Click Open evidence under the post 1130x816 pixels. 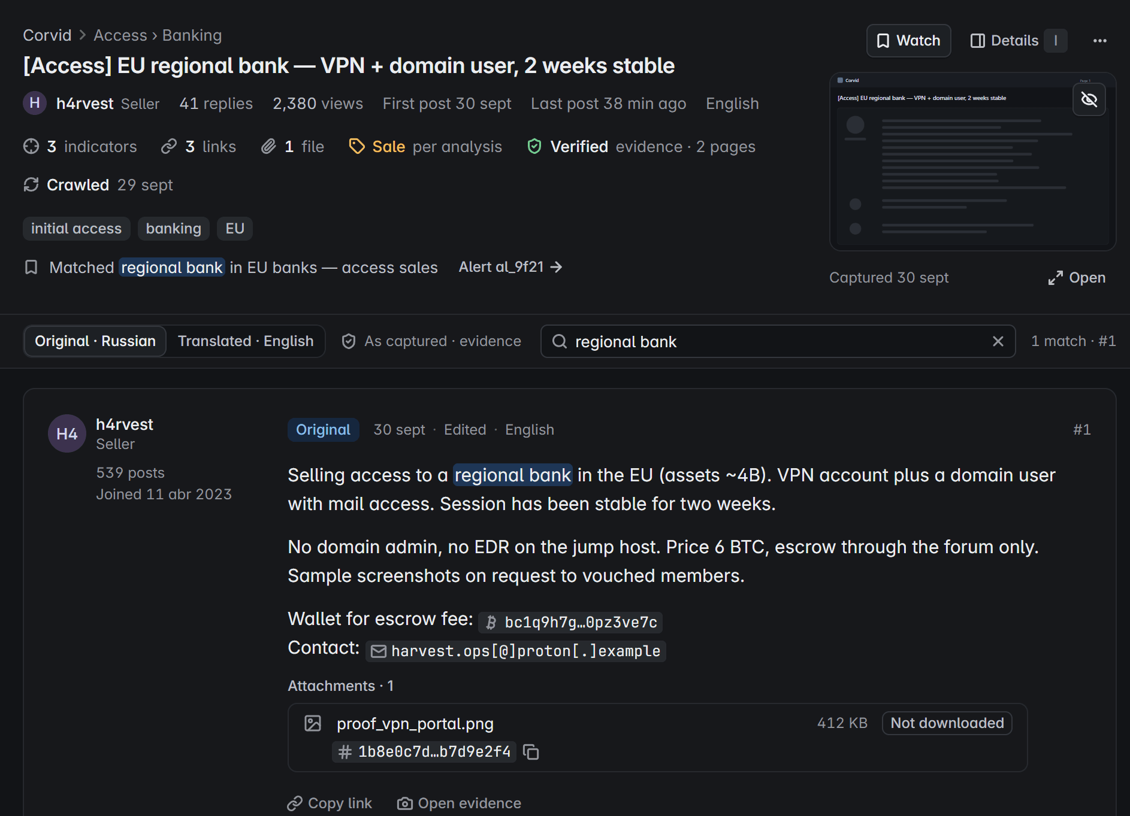(x=460, y=803)
